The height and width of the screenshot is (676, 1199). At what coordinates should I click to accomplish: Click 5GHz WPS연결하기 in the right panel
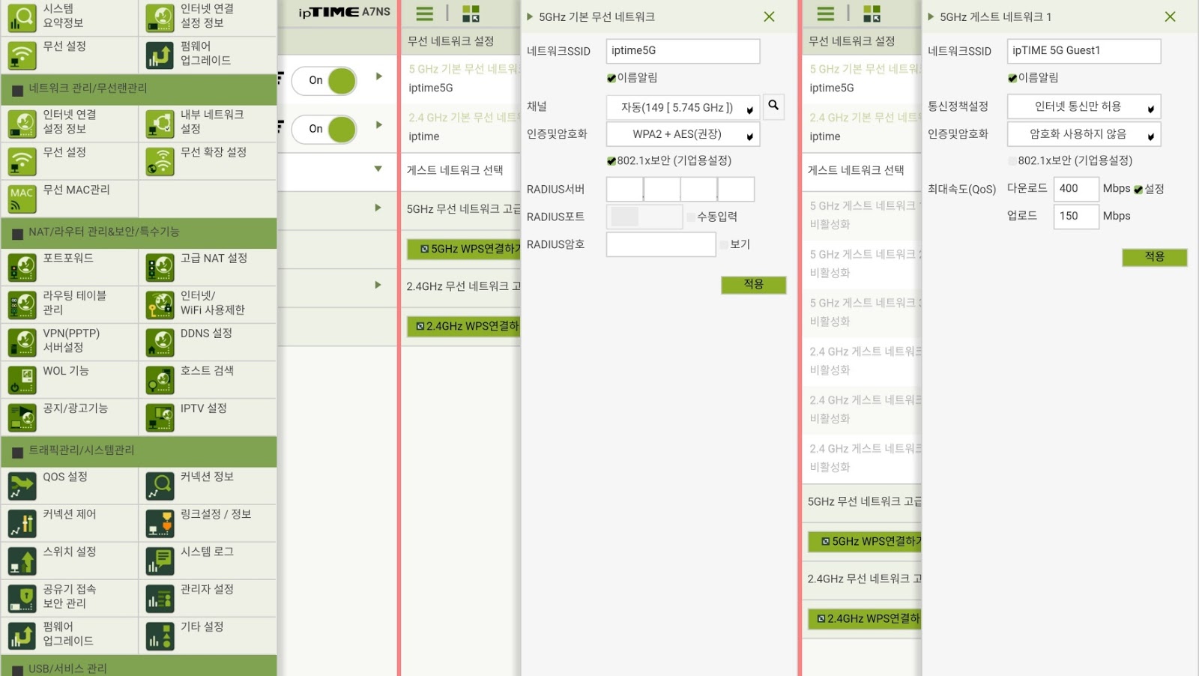(865, 541)
